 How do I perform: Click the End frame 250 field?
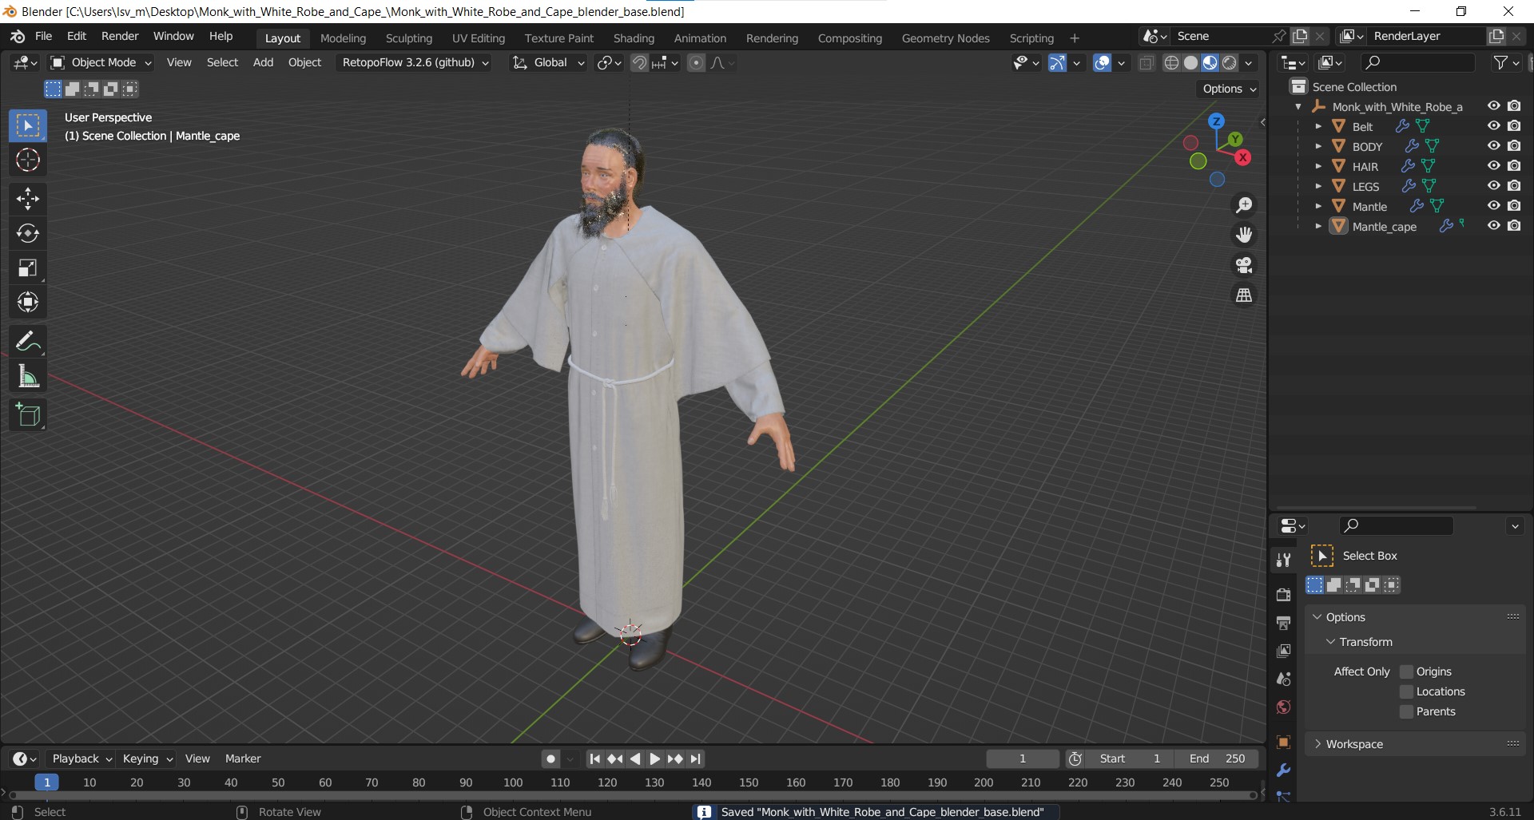(1216, 759)
